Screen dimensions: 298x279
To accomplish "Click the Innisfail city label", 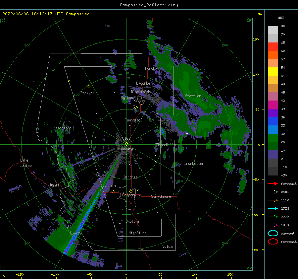I will [134, 120].
